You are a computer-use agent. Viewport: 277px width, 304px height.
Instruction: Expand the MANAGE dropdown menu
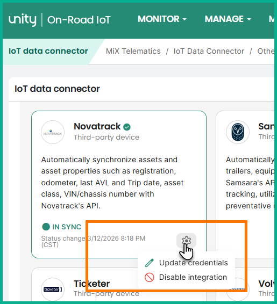[228, 19]
